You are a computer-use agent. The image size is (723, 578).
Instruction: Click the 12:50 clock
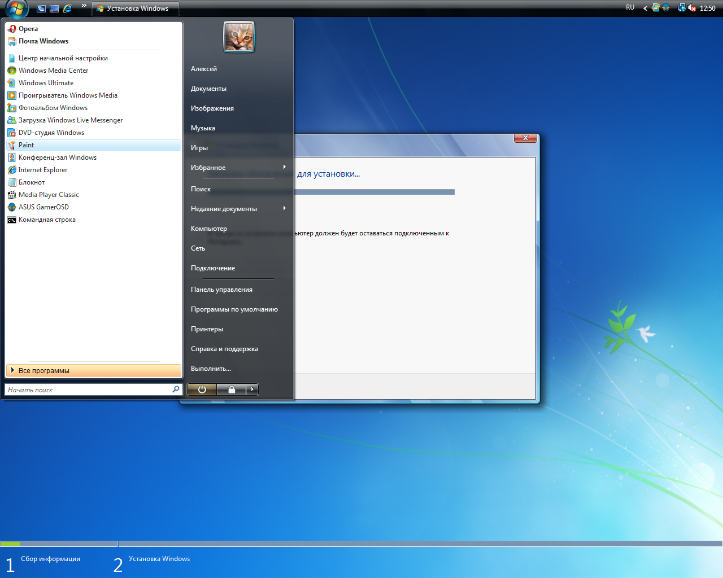click(707, 8)
